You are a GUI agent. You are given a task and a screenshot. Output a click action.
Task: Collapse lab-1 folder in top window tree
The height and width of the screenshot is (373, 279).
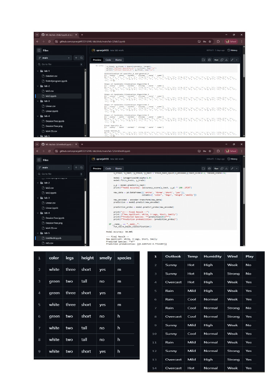(x=38, y=71)
